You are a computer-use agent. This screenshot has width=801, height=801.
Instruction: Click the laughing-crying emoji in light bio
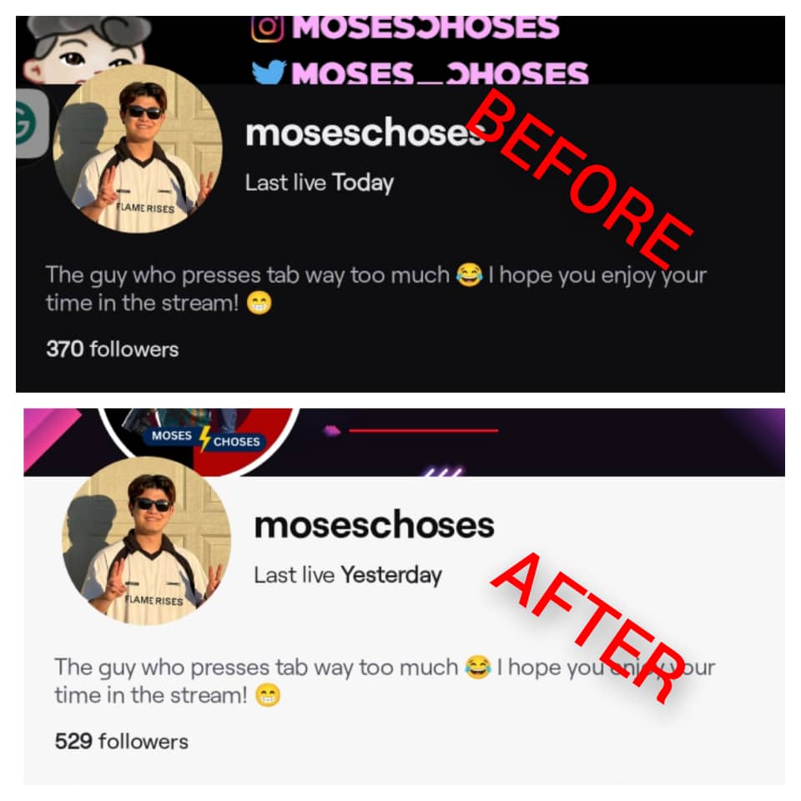click(477, 667)
